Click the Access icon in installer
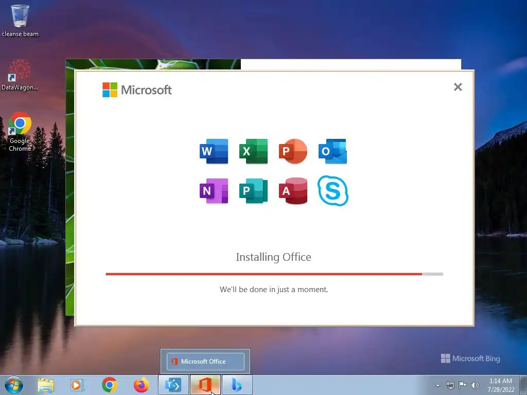This screenshot has width=527, height=395. click(x=293, y=191)
